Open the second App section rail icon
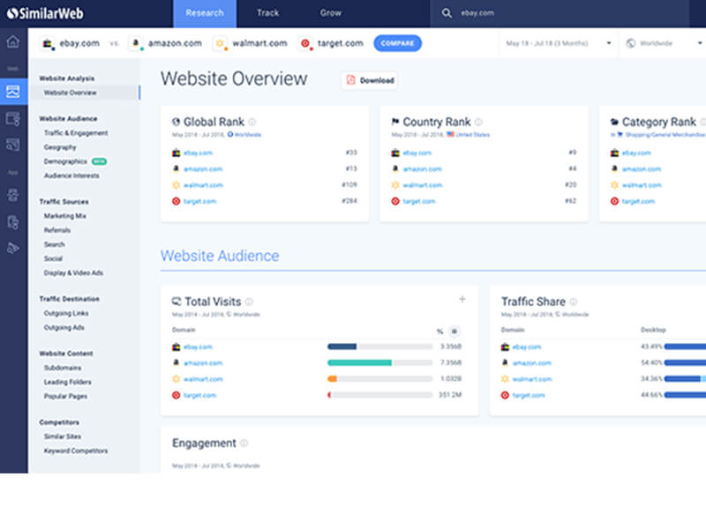 [13, 222]
